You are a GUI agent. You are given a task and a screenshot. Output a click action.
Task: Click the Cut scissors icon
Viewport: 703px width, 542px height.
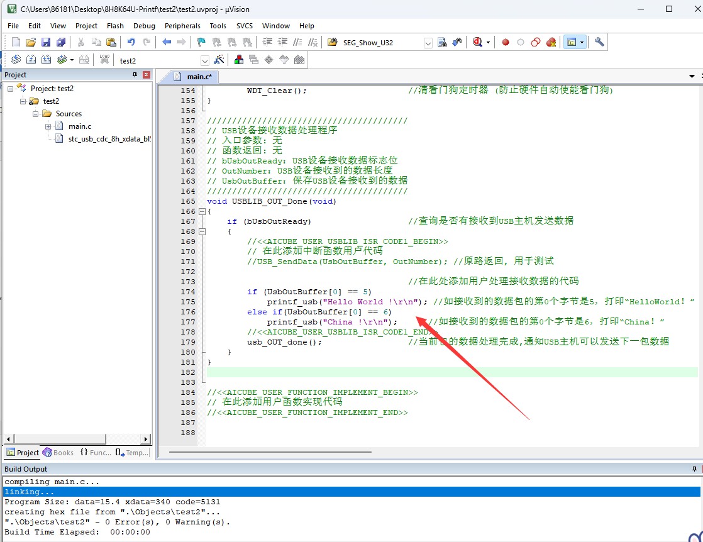80,42
